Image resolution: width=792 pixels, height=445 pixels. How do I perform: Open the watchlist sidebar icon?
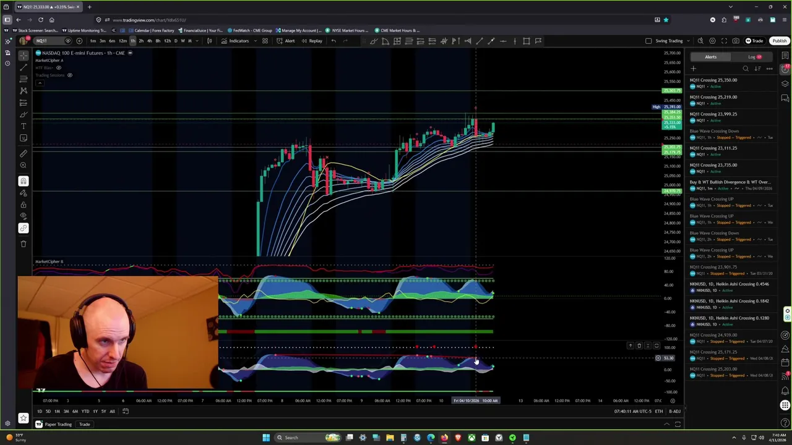(x=785, y=56)
